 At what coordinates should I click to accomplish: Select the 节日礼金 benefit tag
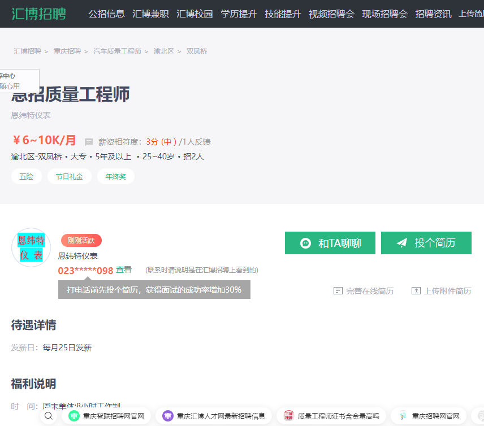pyautogui.click(x=69, y=176)
